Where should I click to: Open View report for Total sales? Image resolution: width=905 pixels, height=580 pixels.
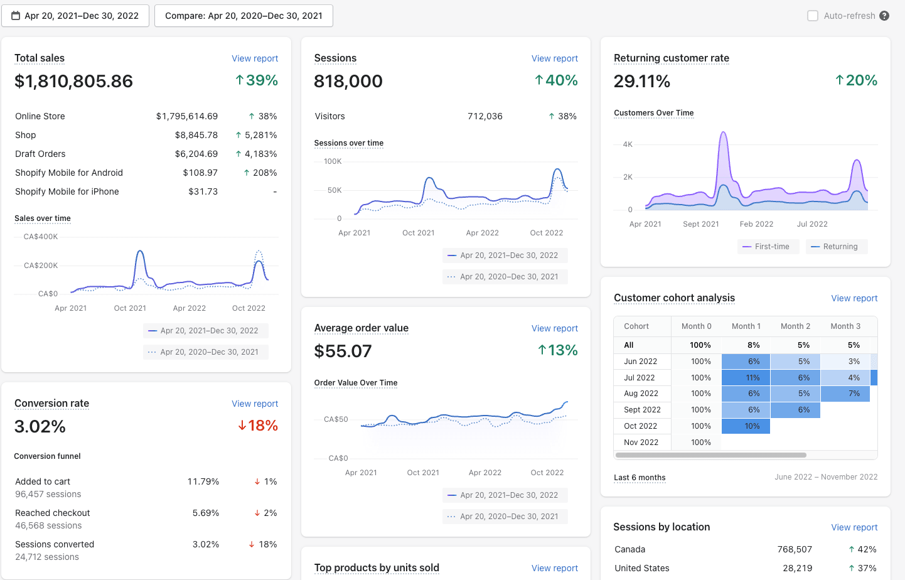254,58
